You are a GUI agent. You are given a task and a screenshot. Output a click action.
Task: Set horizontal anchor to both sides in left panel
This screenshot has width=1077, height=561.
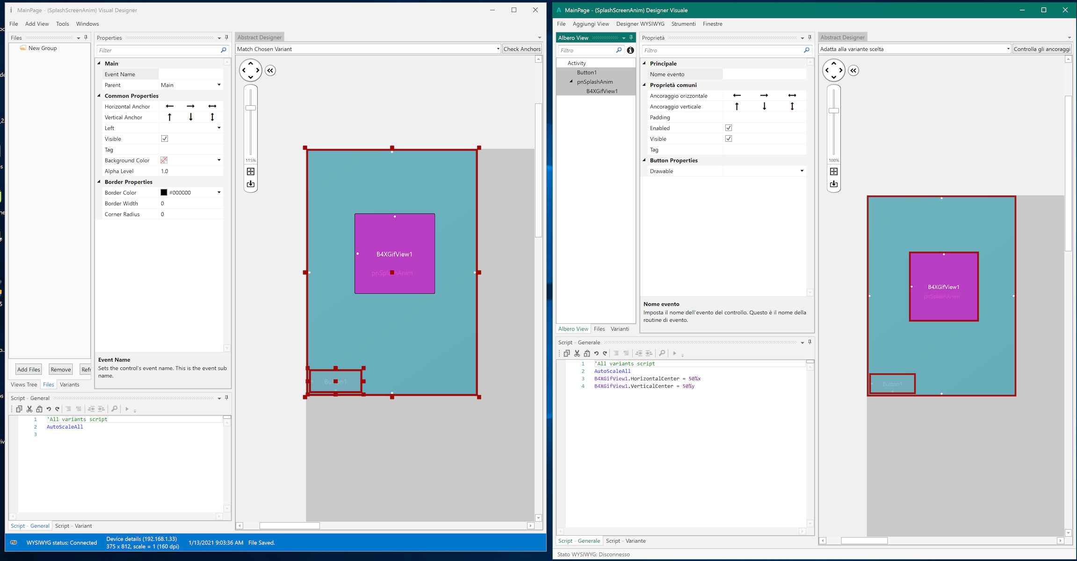coord(212,107)
